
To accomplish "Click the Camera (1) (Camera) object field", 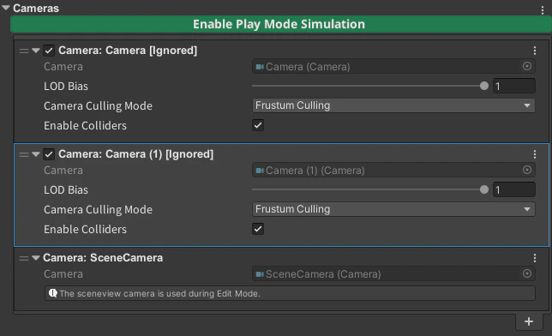I will click(x=393, y=170).
